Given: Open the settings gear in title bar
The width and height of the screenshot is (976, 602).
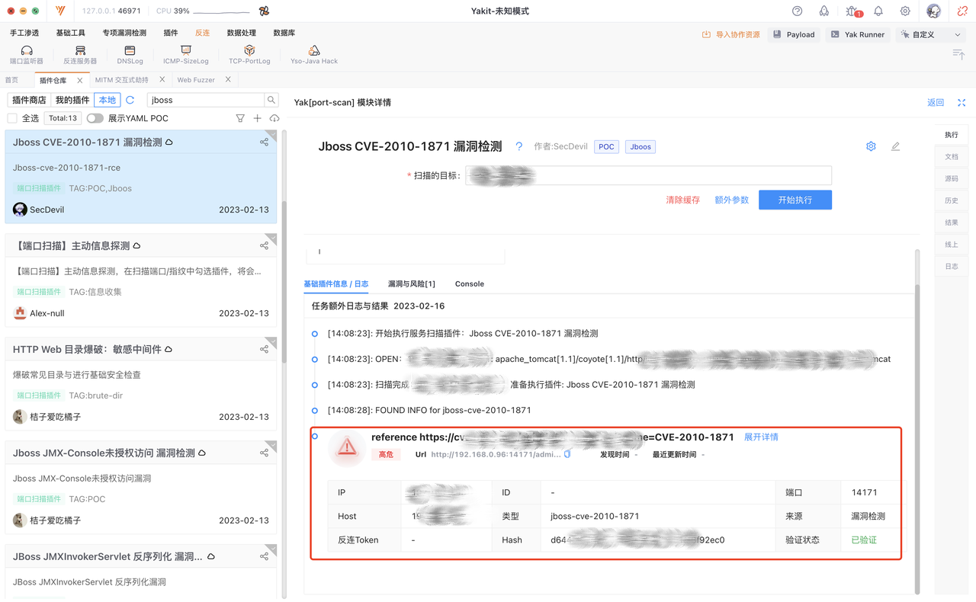Looking at the screenshot, I should (x=905, y=11).
